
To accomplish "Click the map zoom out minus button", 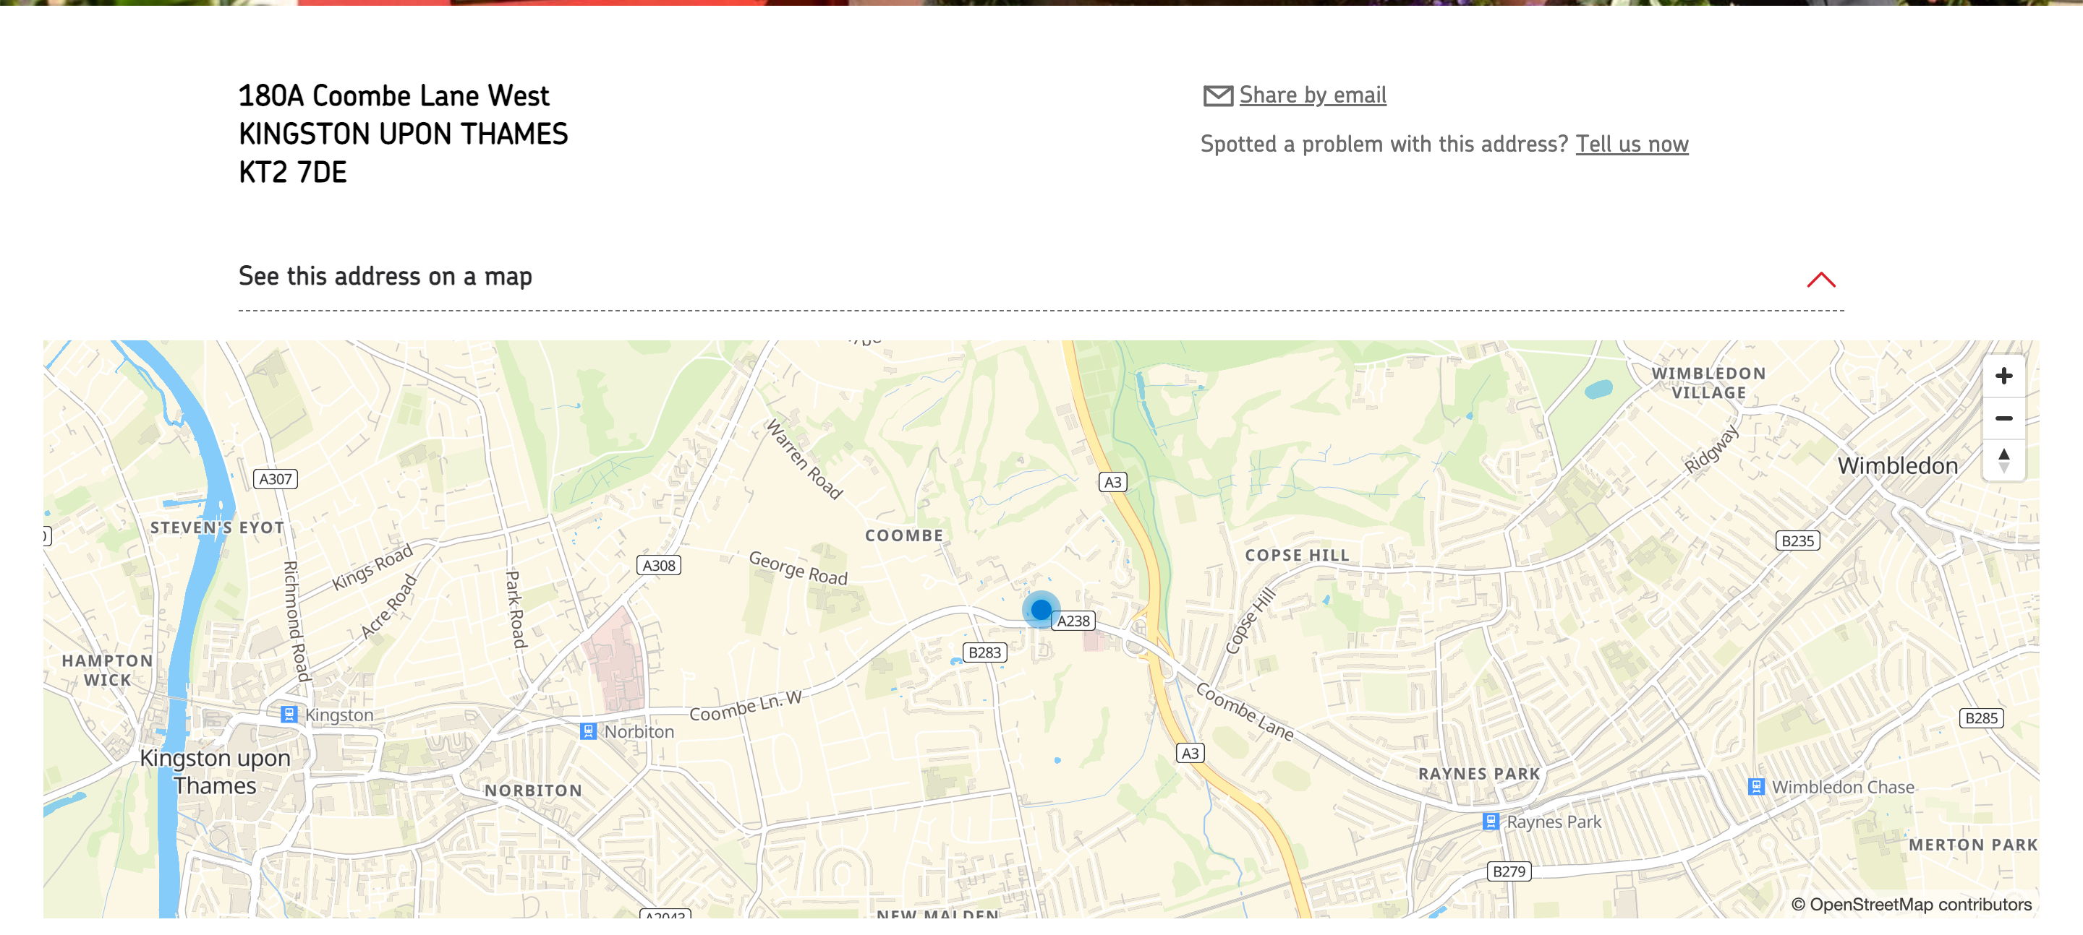I will pos(2003,418).
